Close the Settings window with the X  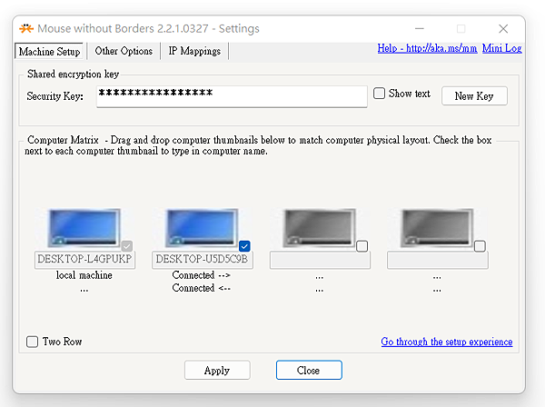point(503,28)
